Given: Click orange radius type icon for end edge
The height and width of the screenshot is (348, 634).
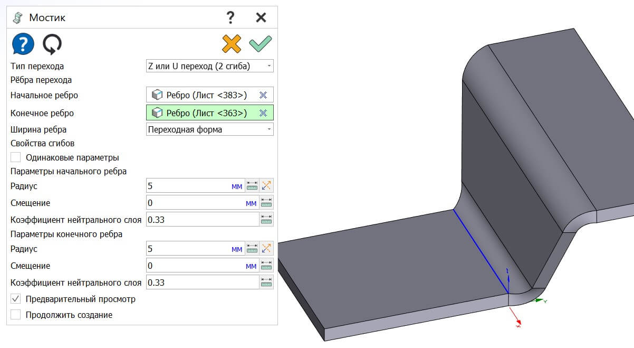Looking at the screenshot, I should [266, 248].
